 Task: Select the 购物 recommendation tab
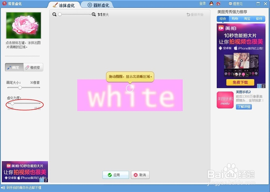coord(235,19)
